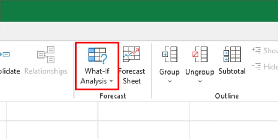Click the Relationships text label
This screenshot has width=278, height=139.
point(46,71)
